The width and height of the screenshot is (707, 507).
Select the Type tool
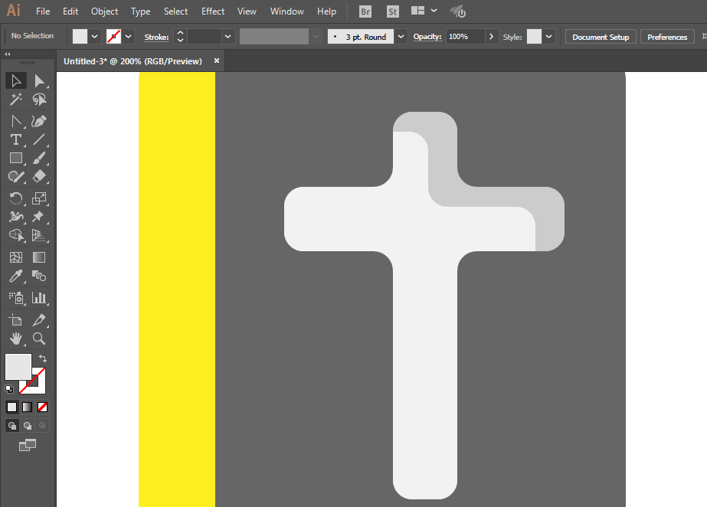(16, 139)
